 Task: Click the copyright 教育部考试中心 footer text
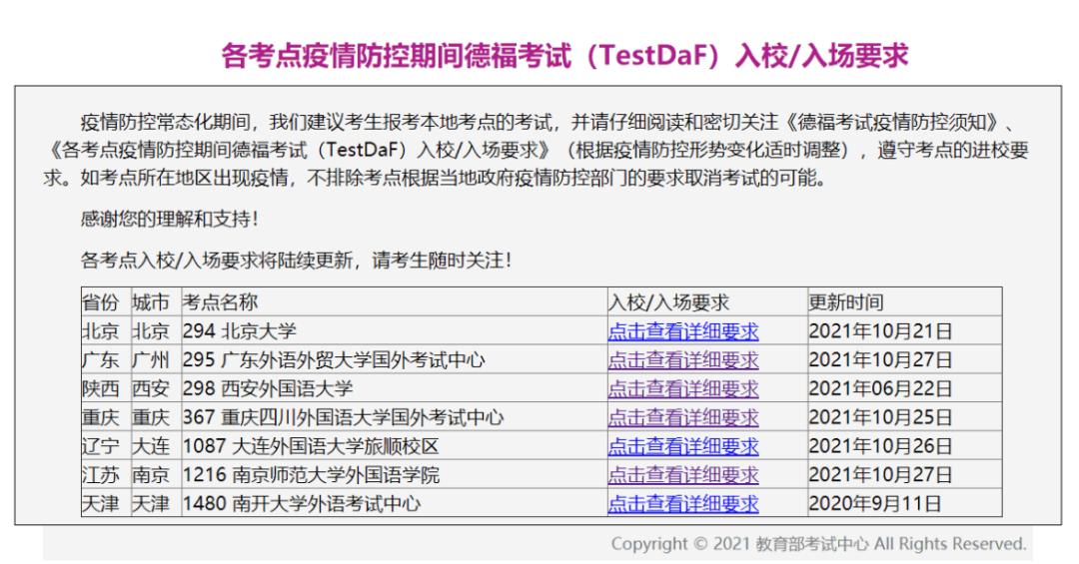(818, 544)
